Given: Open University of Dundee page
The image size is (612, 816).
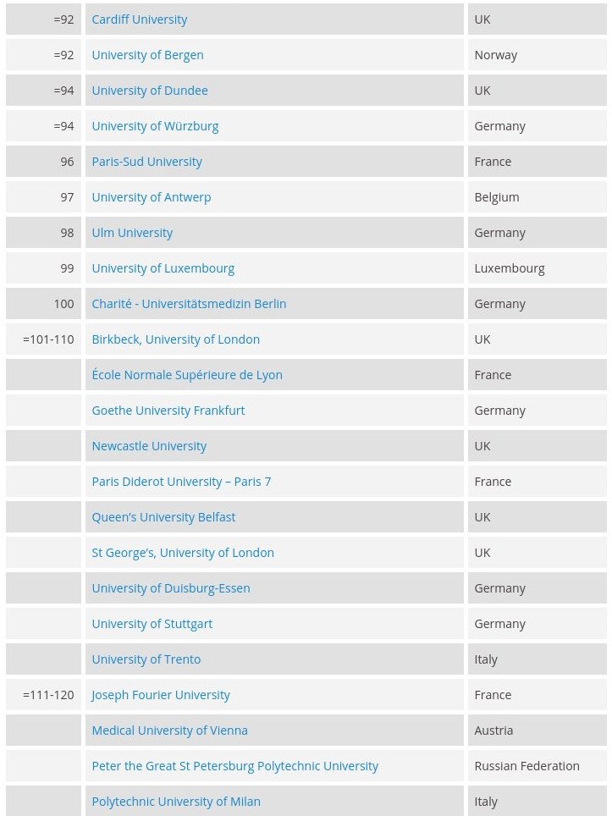Looking at the screenshot, I should tap(150, 91).
